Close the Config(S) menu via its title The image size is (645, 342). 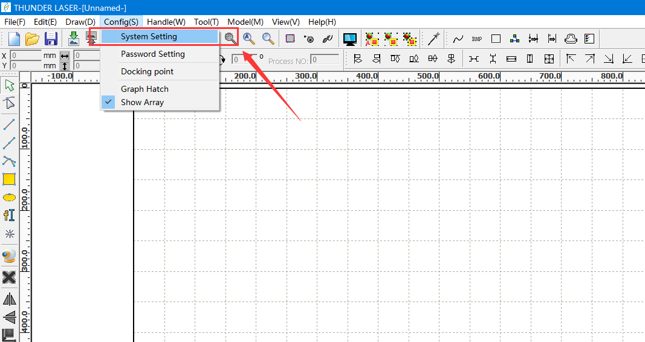[x=121, y=22]
